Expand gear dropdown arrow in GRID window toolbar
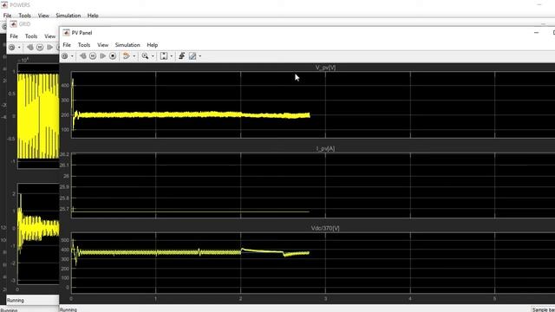555x312 pixels. point(19,48)
